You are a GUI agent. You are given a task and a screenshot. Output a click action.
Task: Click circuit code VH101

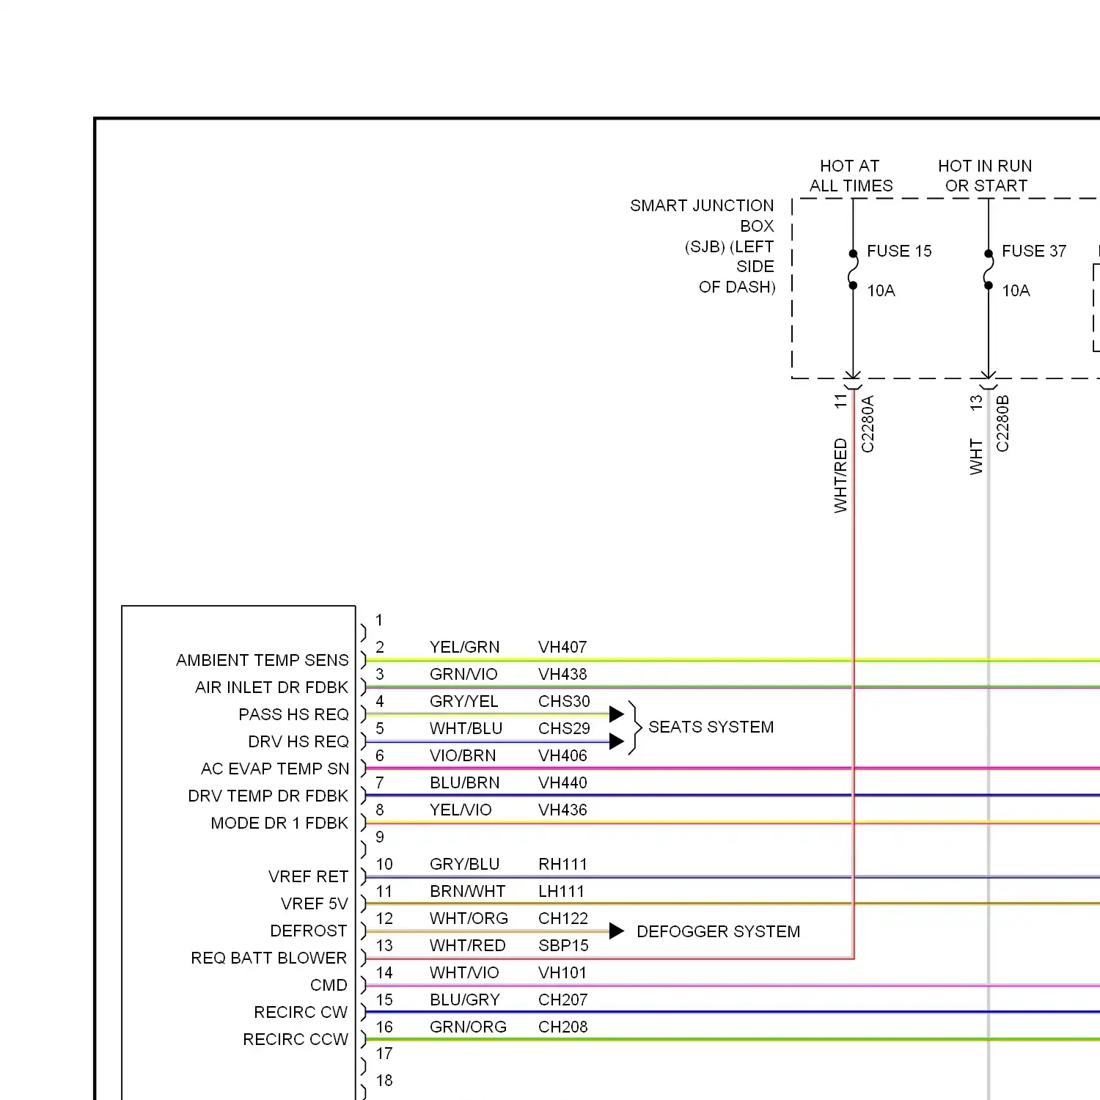(562, 972)
